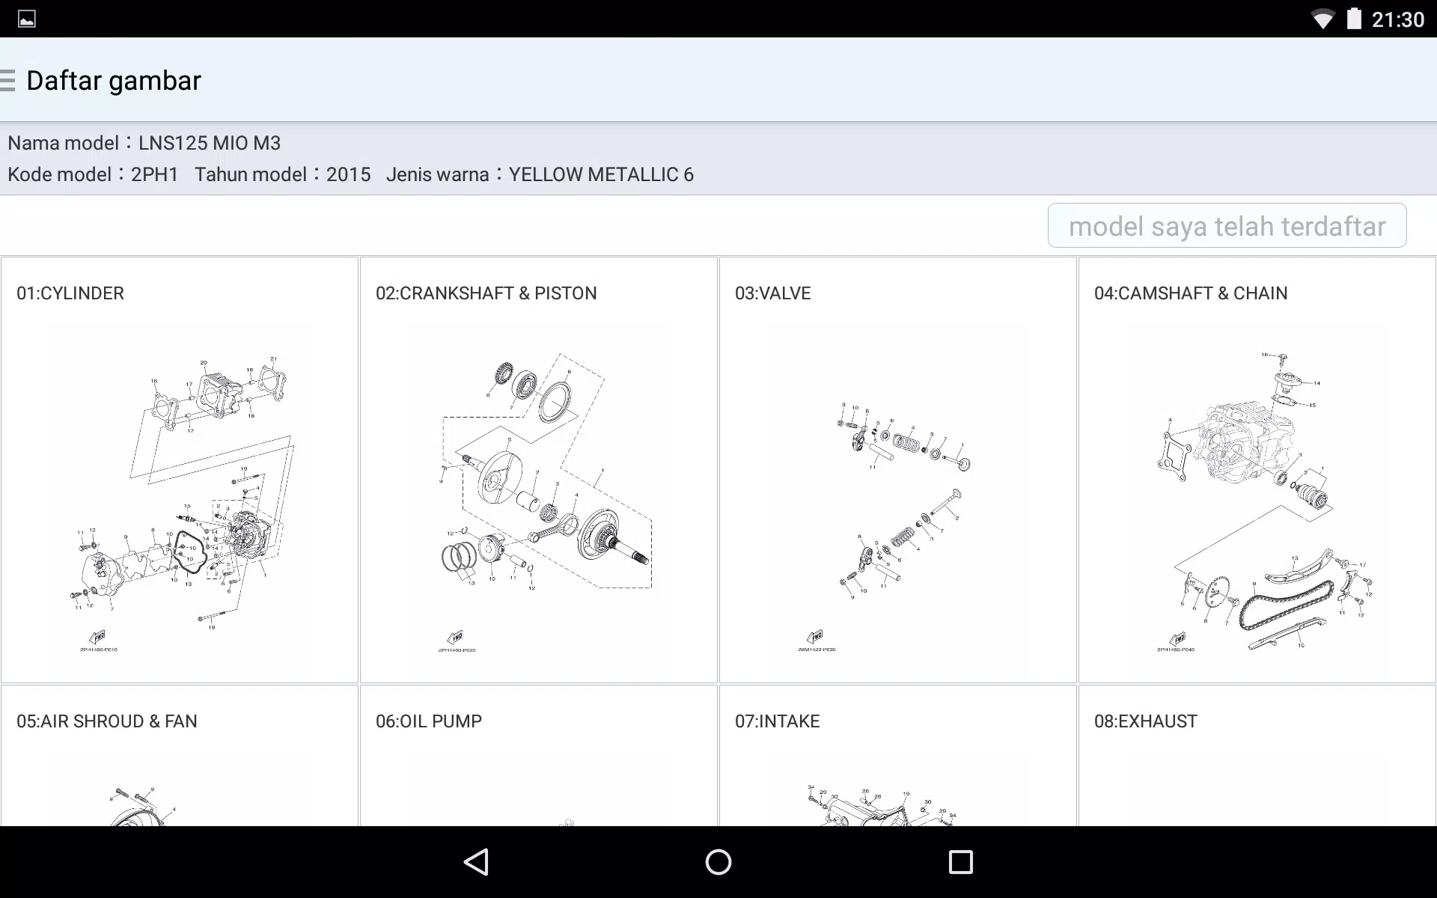The width and height of the screenshot is (1437, 898).
Task: Tap the Wi-Fi icon in the status bar
Action: pyautogui.click(x=1323, y=19)
